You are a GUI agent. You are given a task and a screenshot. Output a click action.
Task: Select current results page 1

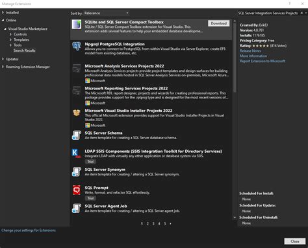point(142,223)
